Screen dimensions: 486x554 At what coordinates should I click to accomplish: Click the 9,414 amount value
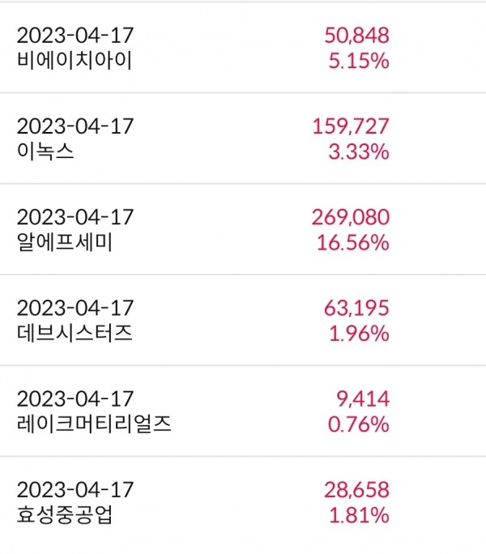[361, 399]
